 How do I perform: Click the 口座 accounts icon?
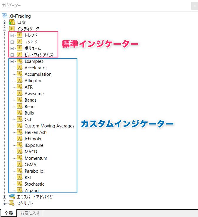tap(12, 22)
